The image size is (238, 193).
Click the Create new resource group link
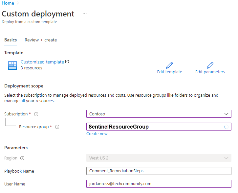(97, 134)
